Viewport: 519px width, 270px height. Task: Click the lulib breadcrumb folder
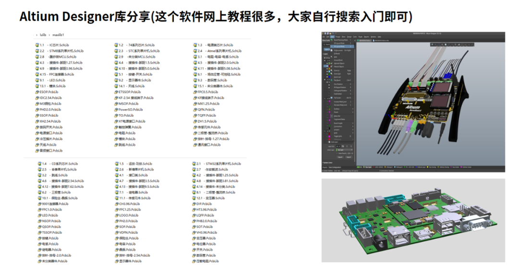(43, 35)
